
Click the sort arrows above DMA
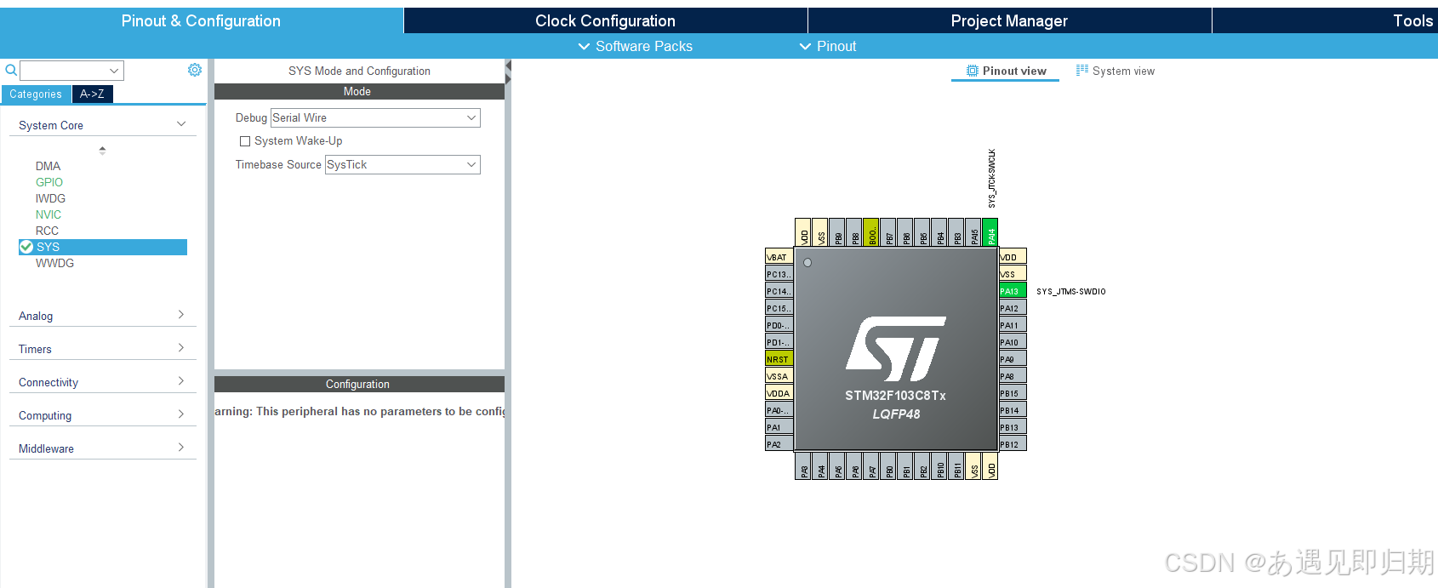[x=102, y=151]
